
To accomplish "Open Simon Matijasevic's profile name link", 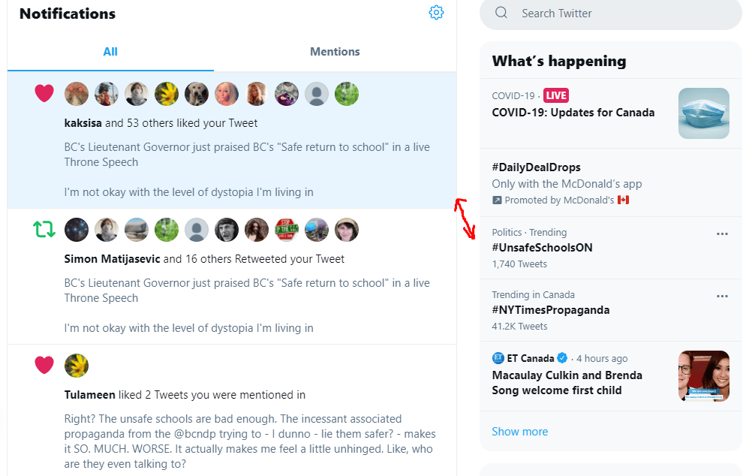I will [113, 259].
